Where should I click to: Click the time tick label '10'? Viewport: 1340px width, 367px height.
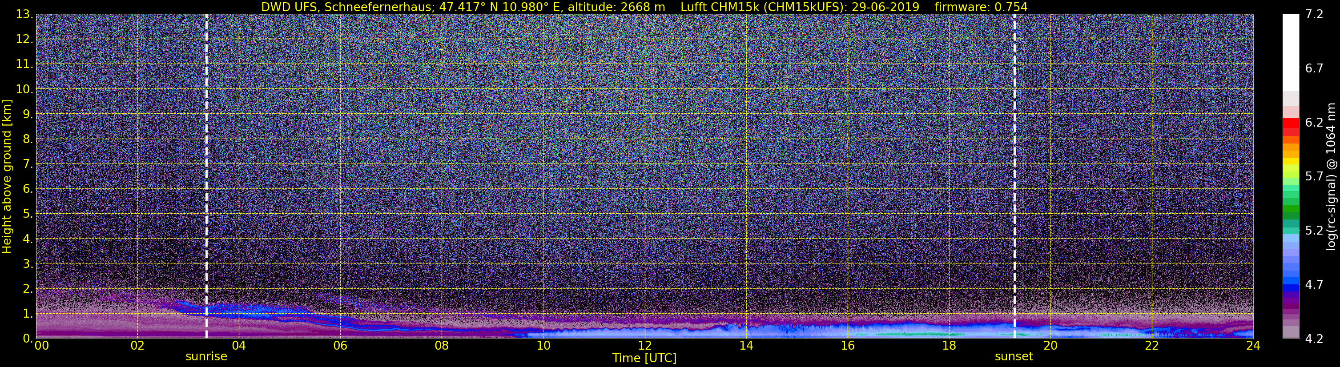(x=543, y=346)
